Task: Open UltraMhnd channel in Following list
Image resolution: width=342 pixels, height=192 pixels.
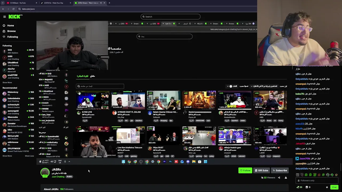Action: 18,64
